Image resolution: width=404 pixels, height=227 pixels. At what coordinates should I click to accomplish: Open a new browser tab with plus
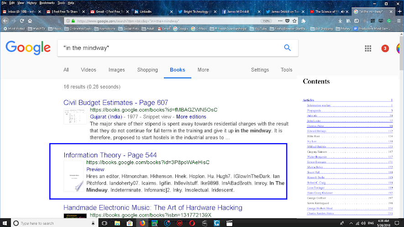(x=399, y=11)
